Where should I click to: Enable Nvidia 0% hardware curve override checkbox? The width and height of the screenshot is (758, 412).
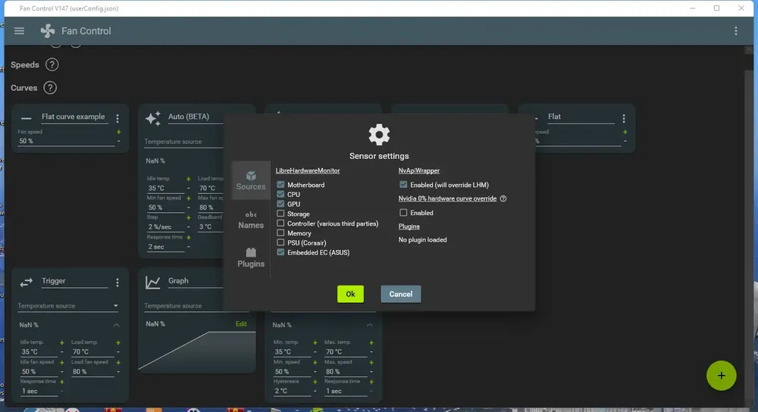[403, 213]
